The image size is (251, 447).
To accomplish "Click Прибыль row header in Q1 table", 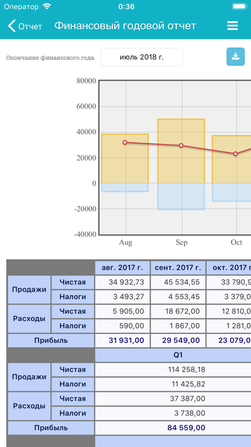I will pyautogui.click(x=51, y=428).
